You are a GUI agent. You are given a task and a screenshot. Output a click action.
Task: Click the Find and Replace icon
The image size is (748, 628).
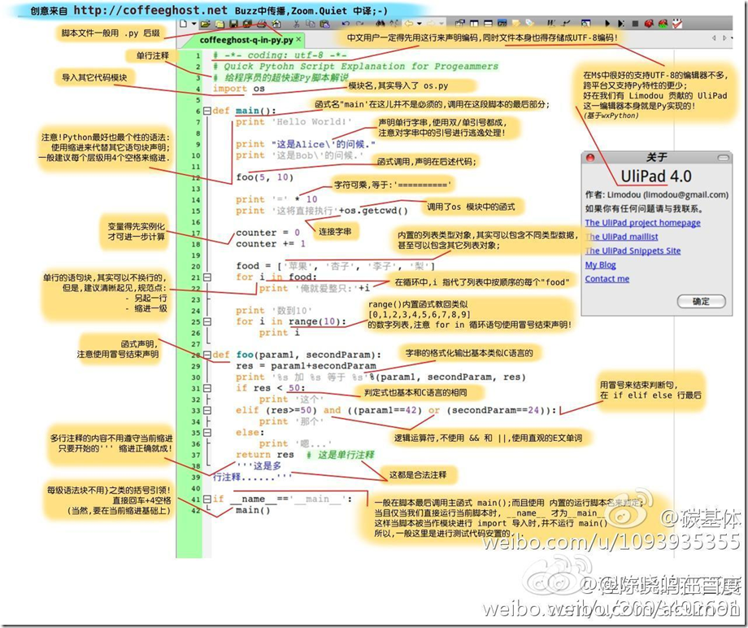tap(394, 24)
